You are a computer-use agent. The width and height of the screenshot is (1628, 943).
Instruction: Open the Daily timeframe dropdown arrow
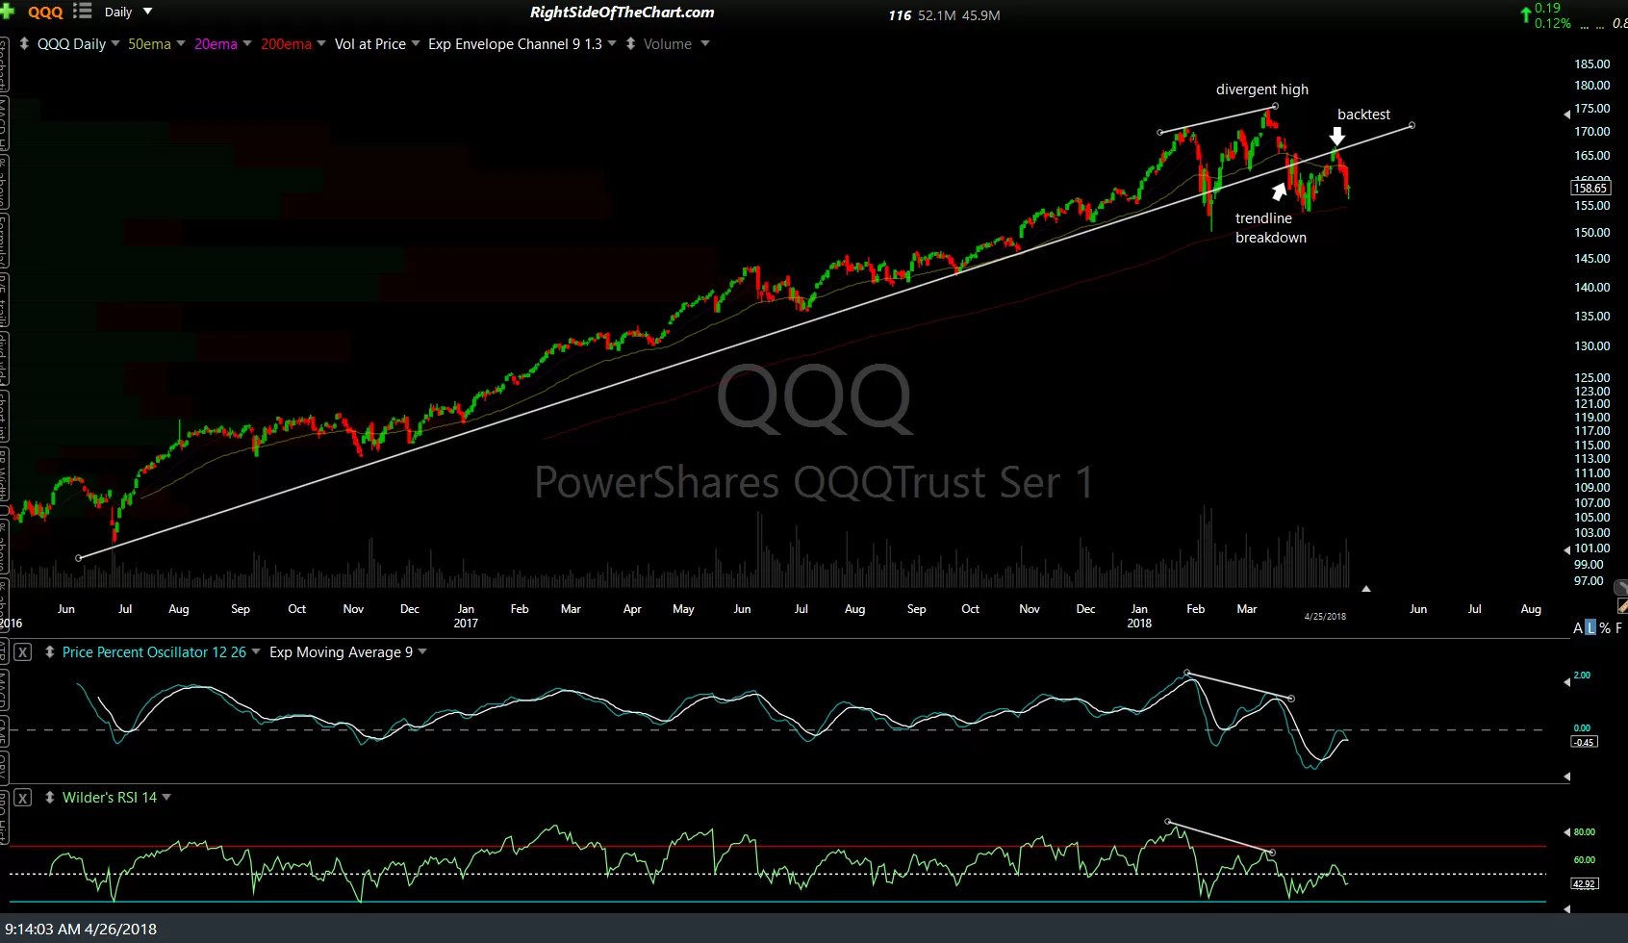(x=147, y=12)
